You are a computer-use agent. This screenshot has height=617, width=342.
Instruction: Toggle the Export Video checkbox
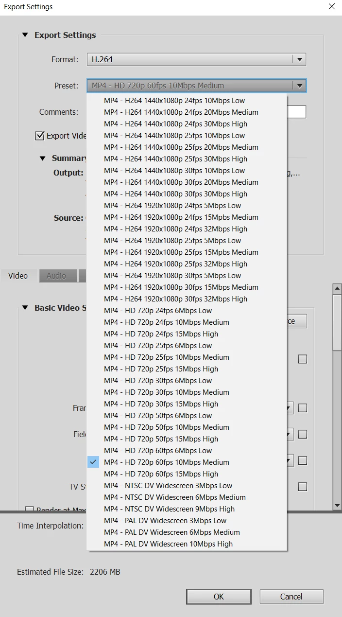40,136
